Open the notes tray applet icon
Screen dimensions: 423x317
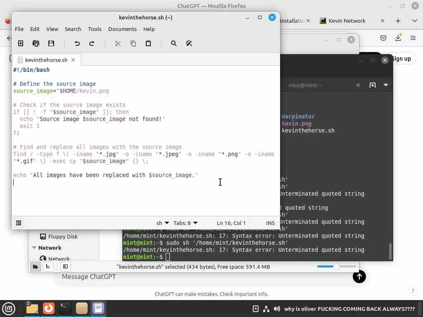click(256, 309)
